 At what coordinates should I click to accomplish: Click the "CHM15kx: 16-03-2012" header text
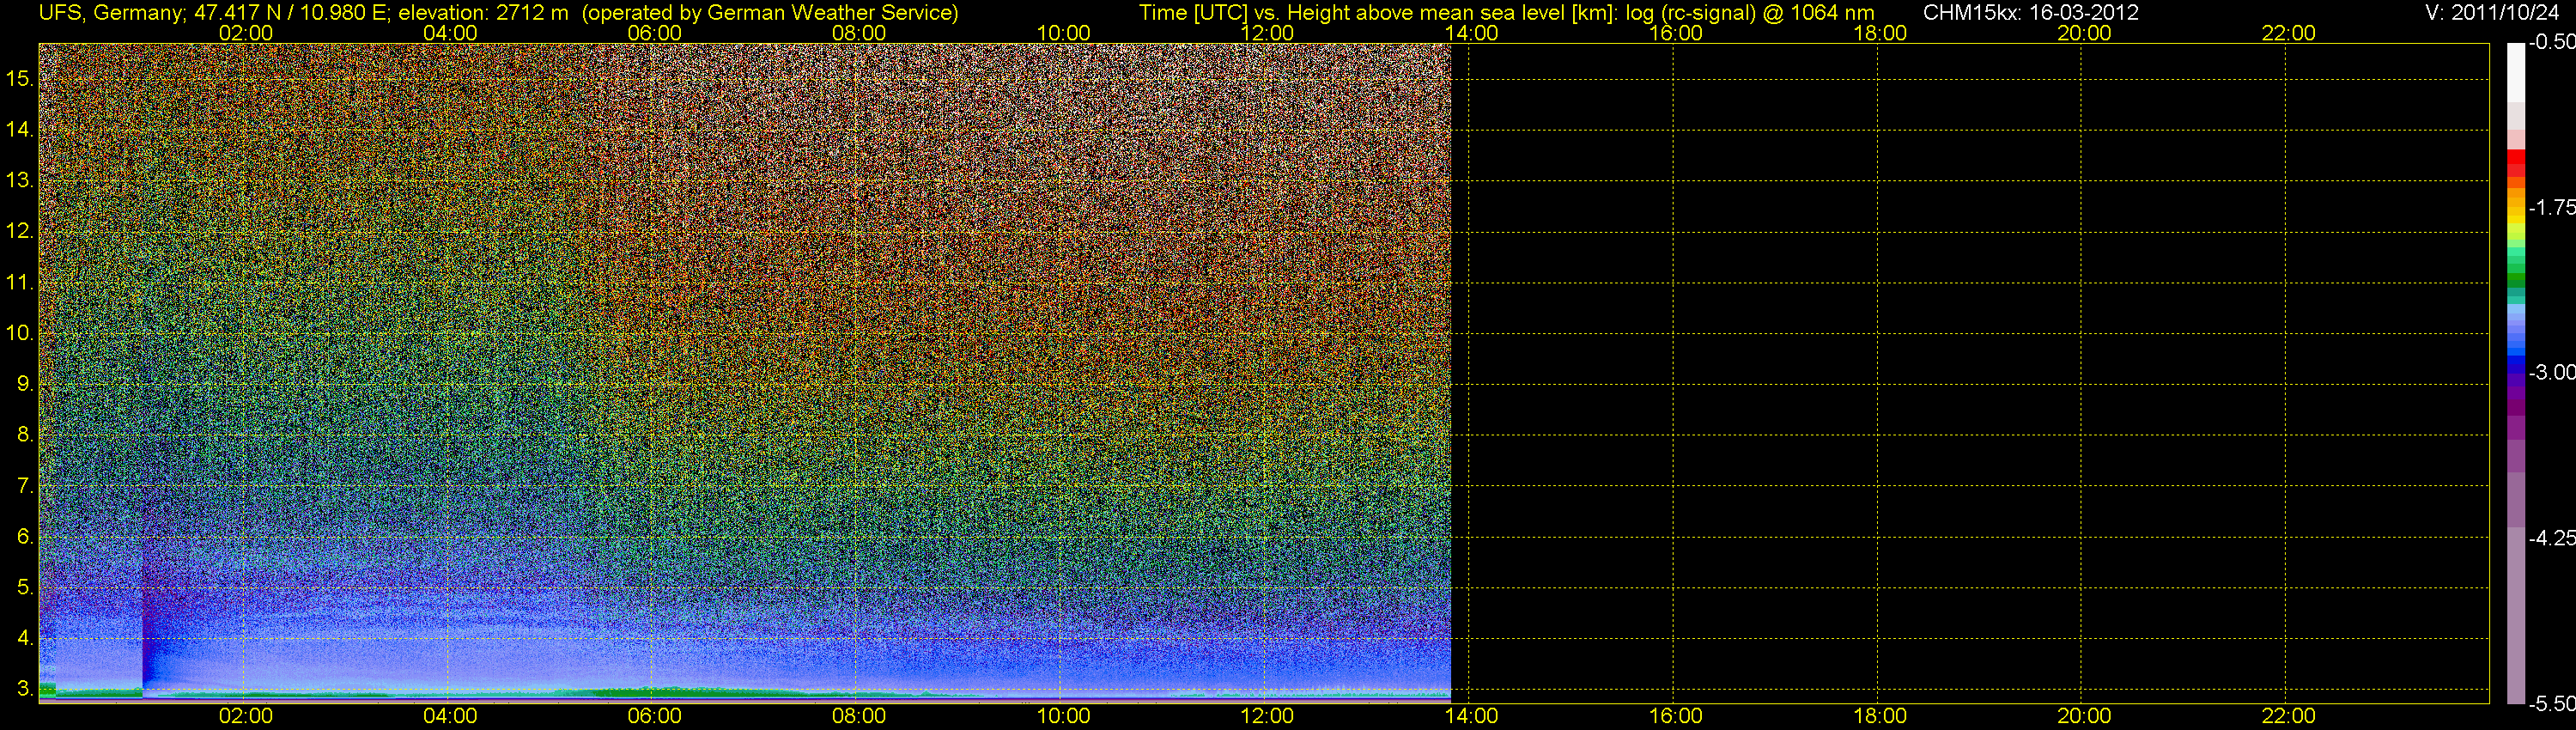tap(2030, 13)
